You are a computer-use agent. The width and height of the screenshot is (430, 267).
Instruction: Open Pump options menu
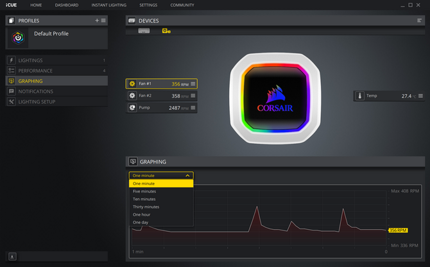point(193,108)
